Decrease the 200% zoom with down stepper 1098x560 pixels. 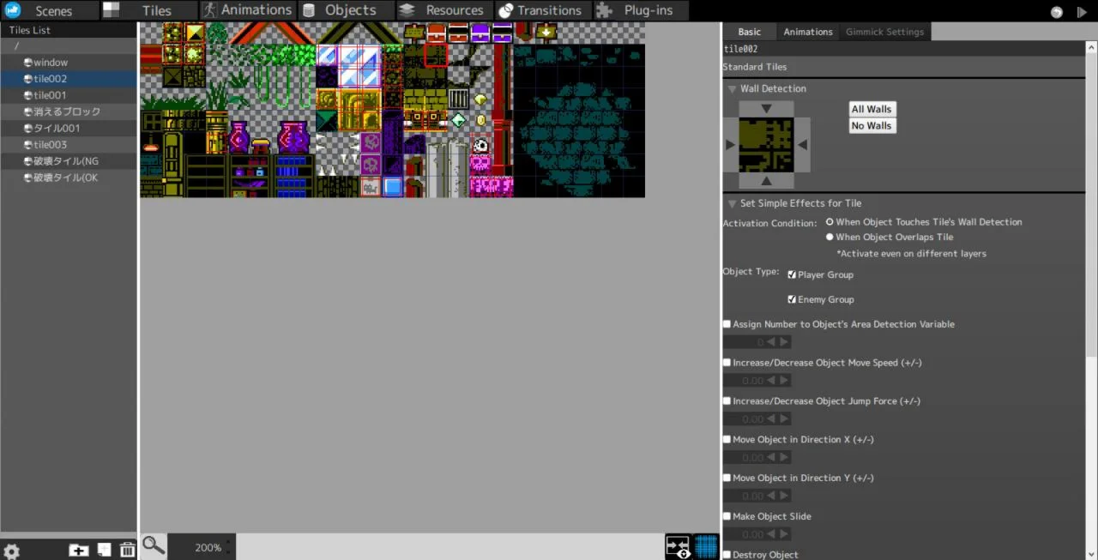pos(227,551)
